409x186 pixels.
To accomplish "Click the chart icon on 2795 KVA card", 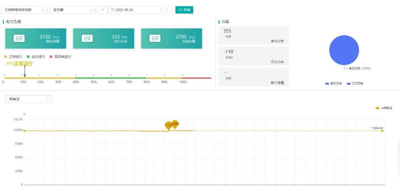I will [155, 38].
